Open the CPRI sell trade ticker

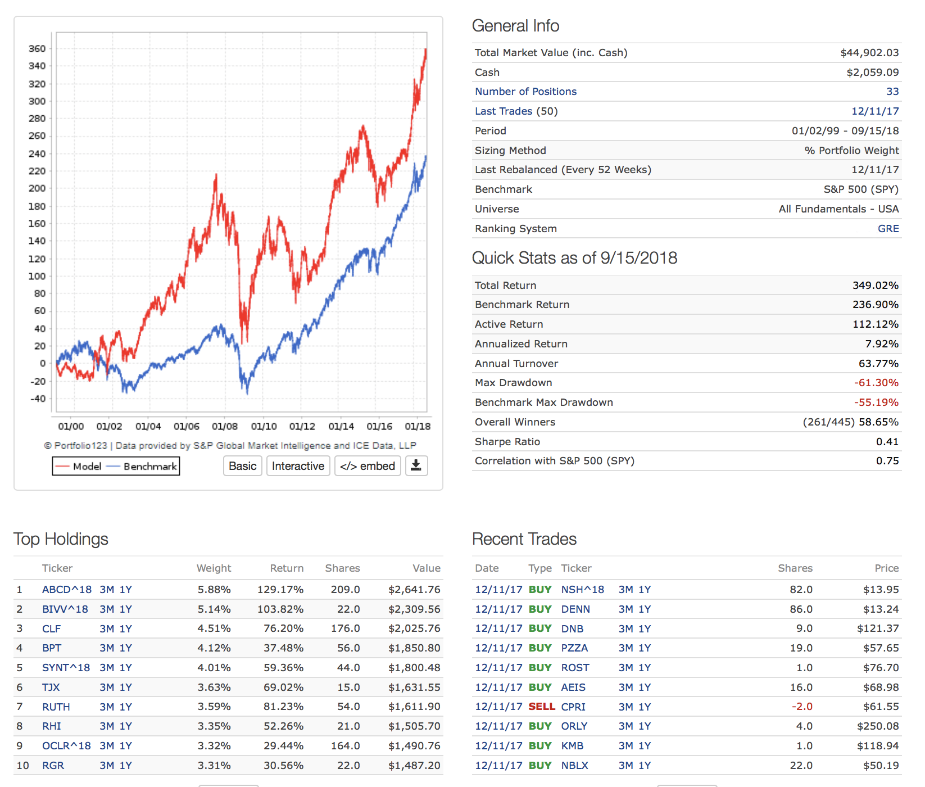pyautogui.click(x=573, y=707)
